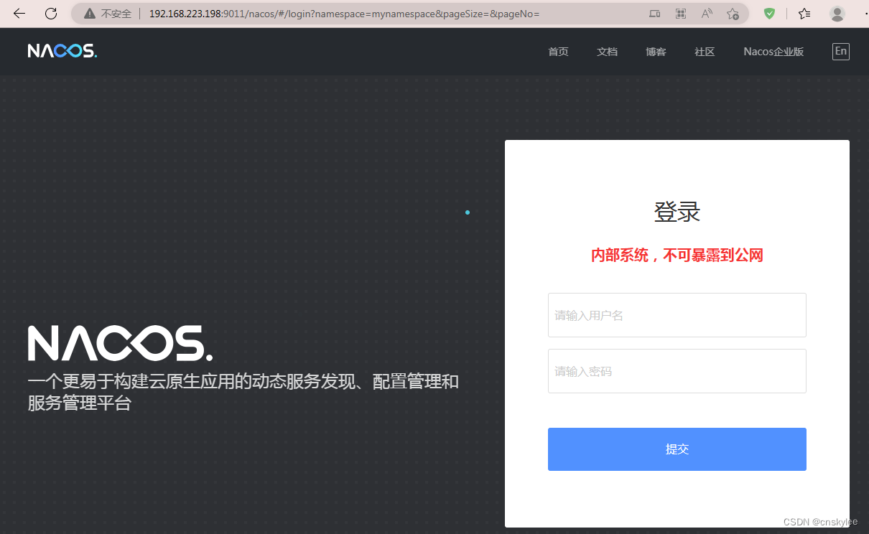Start read aloud from the address bar

(x=707, y=14)
